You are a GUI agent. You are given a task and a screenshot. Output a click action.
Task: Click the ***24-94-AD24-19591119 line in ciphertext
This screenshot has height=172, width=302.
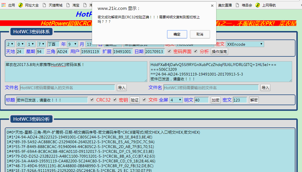[x=197, y=74]
